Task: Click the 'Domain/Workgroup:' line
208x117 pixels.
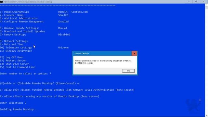Action: point(14,12)
